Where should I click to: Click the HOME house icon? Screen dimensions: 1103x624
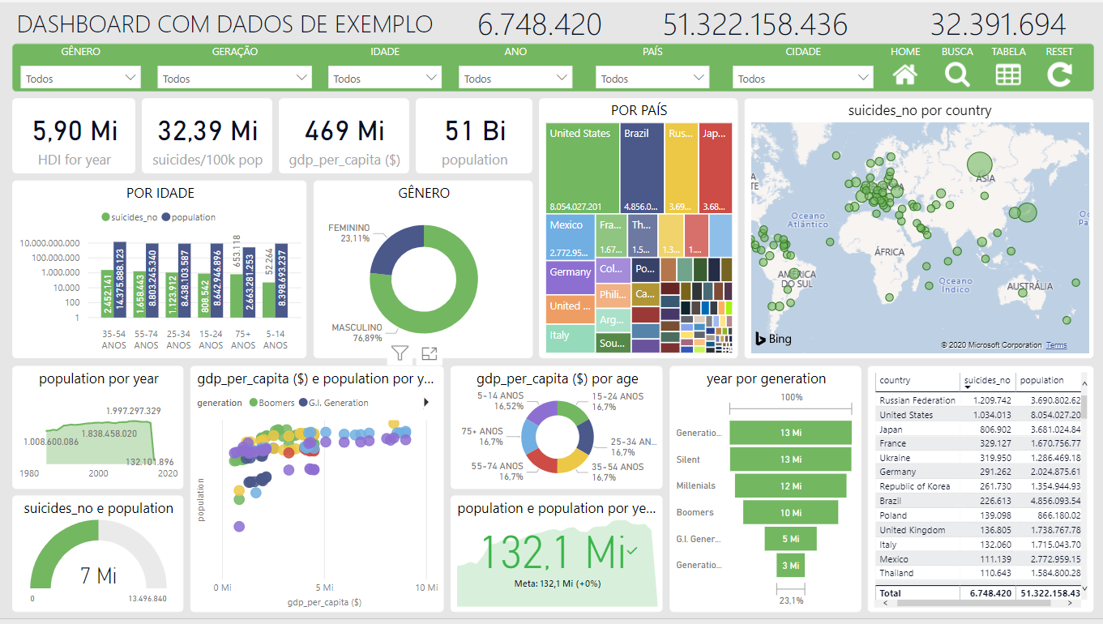coord(905,75)
